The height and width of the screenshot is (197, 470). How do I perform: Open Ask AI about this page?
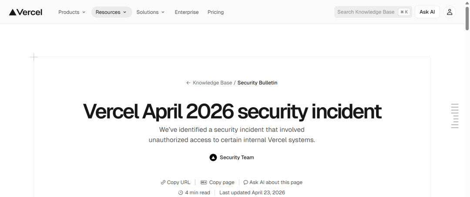click(x=276, y=183)
